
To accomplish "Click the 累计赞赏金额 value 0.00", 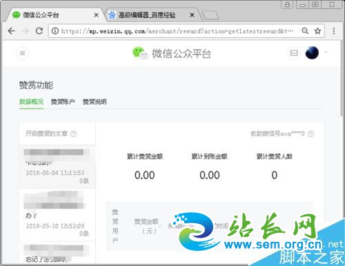I will (x=145, y=175).
